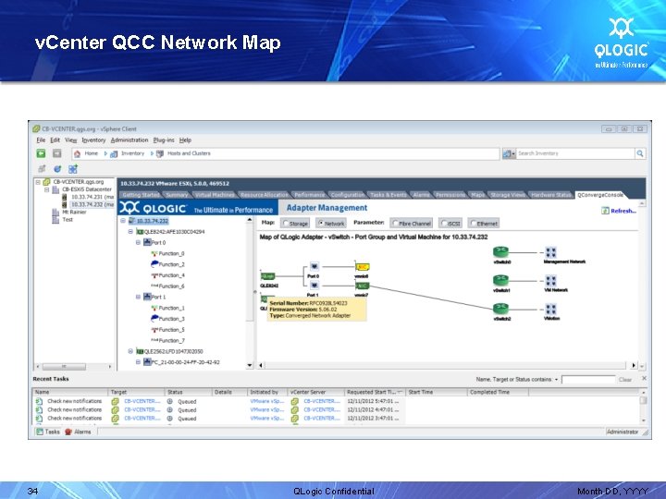The image size is (666, 499).
Task: Click the VMotion port group icon
Action: 551,309
